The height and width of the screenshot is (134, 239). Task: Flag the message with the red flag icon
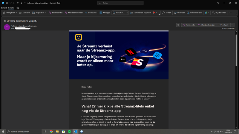pyautogui.click(x=154, y=13)
